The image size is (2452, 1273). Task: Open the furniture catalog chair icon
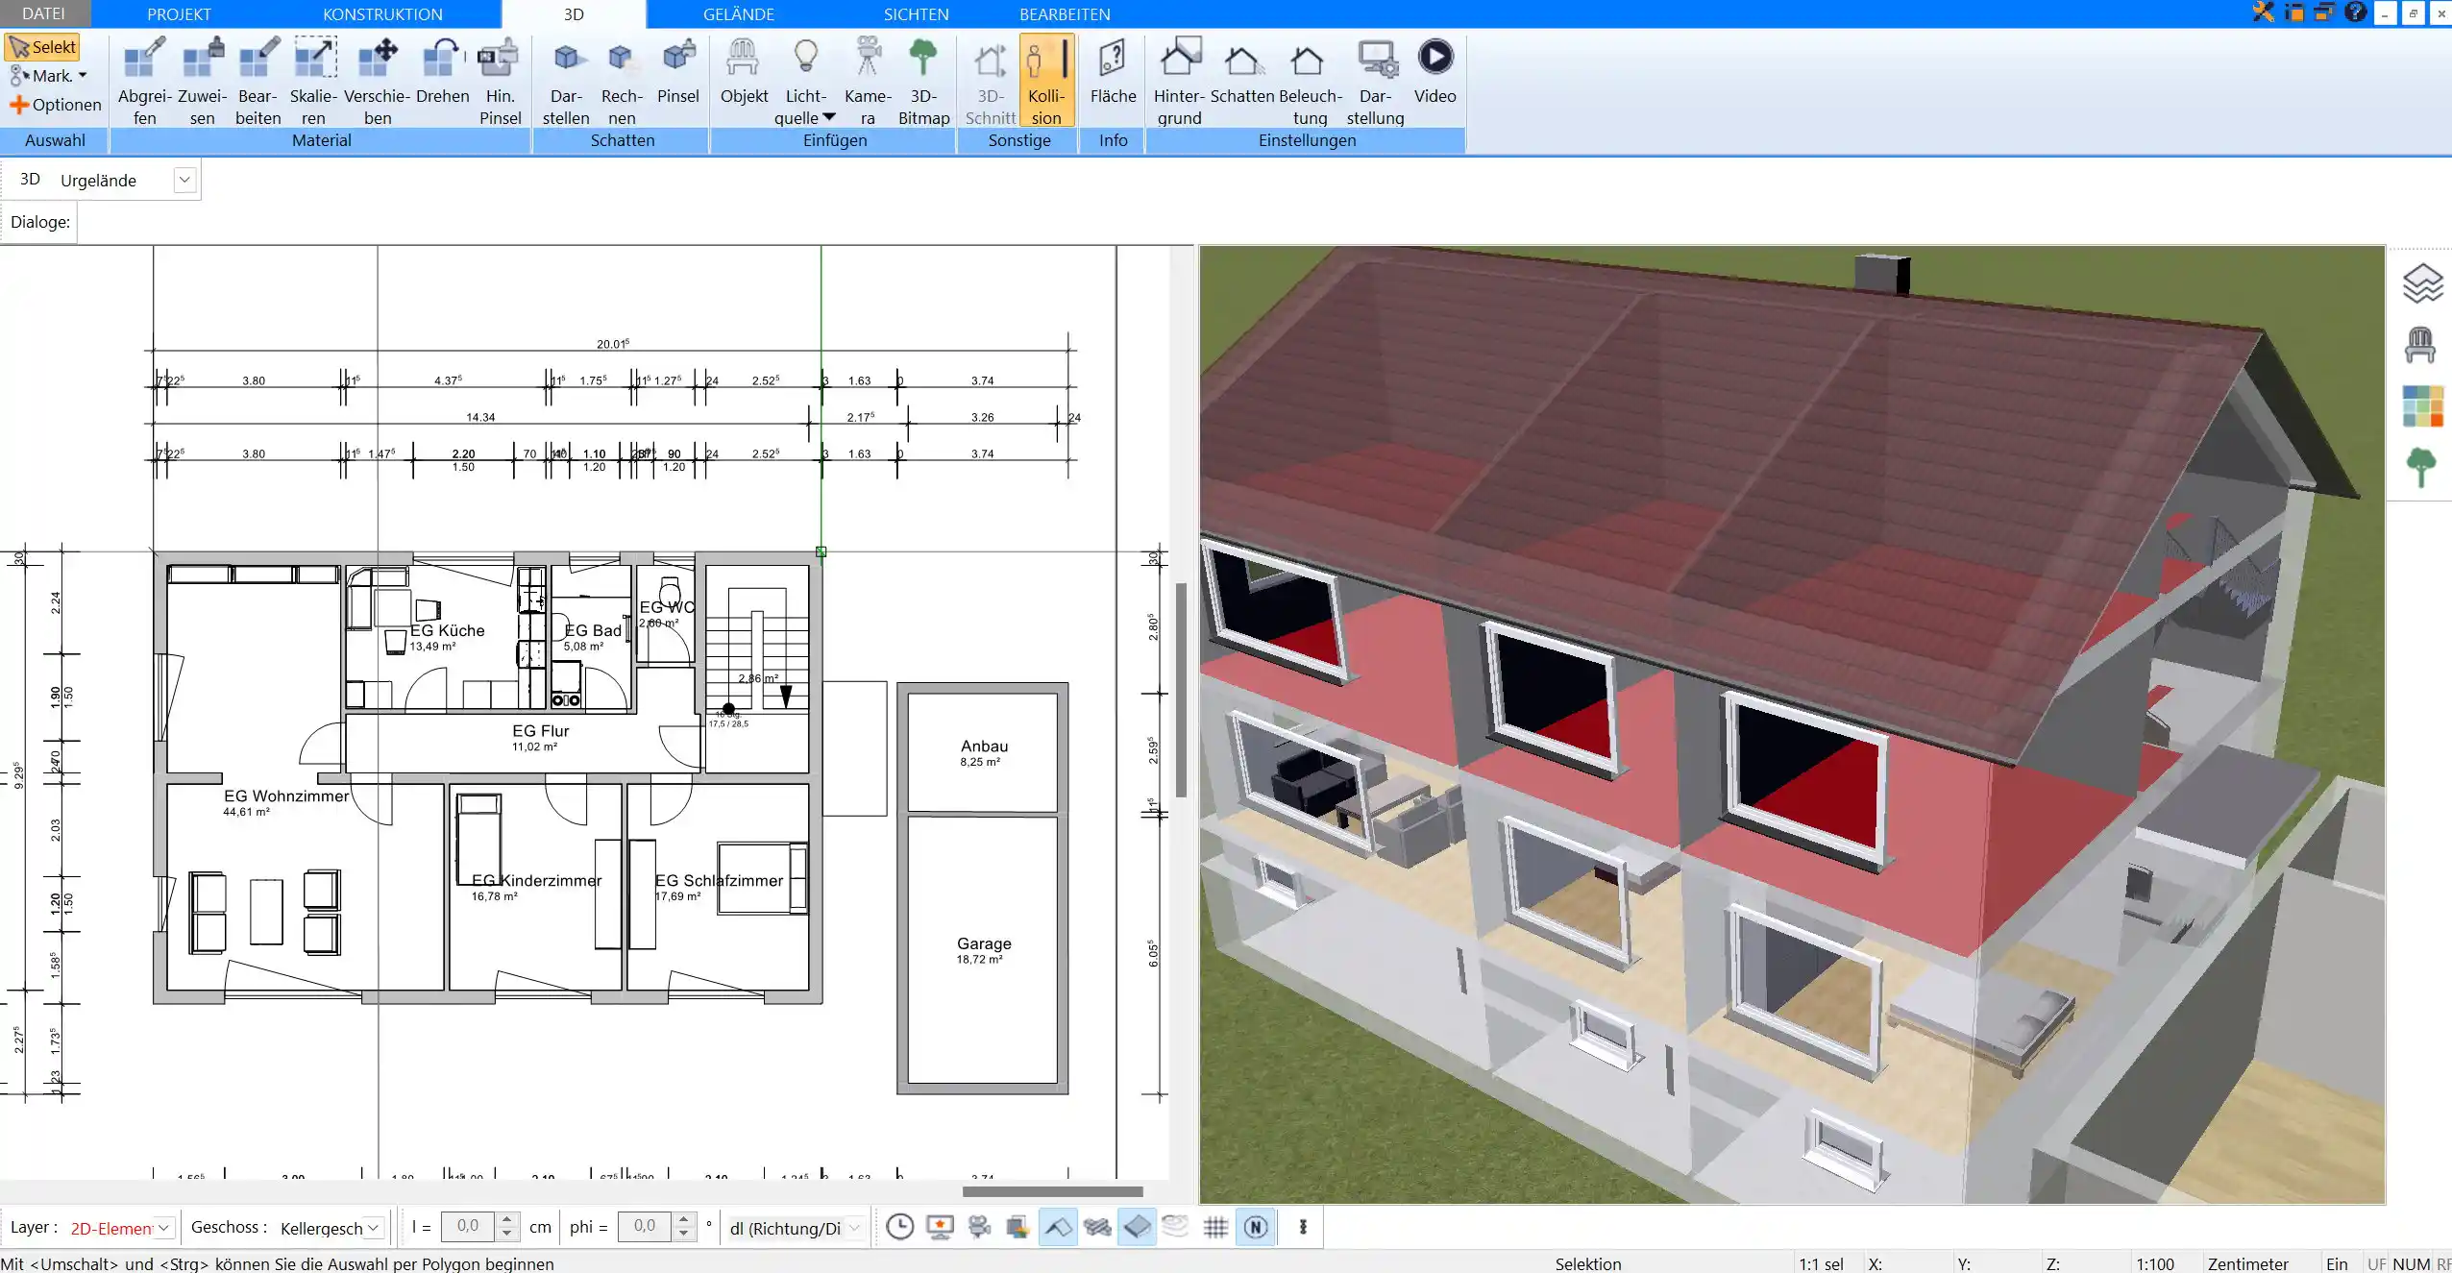[2420, 345]
